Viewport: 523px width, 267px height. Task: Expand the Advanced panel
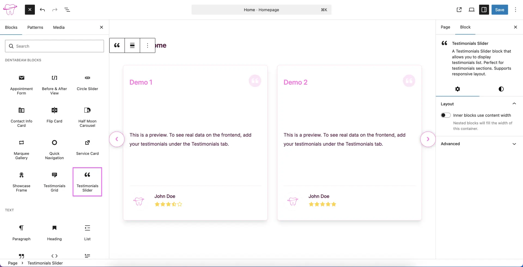pos(479,144)
